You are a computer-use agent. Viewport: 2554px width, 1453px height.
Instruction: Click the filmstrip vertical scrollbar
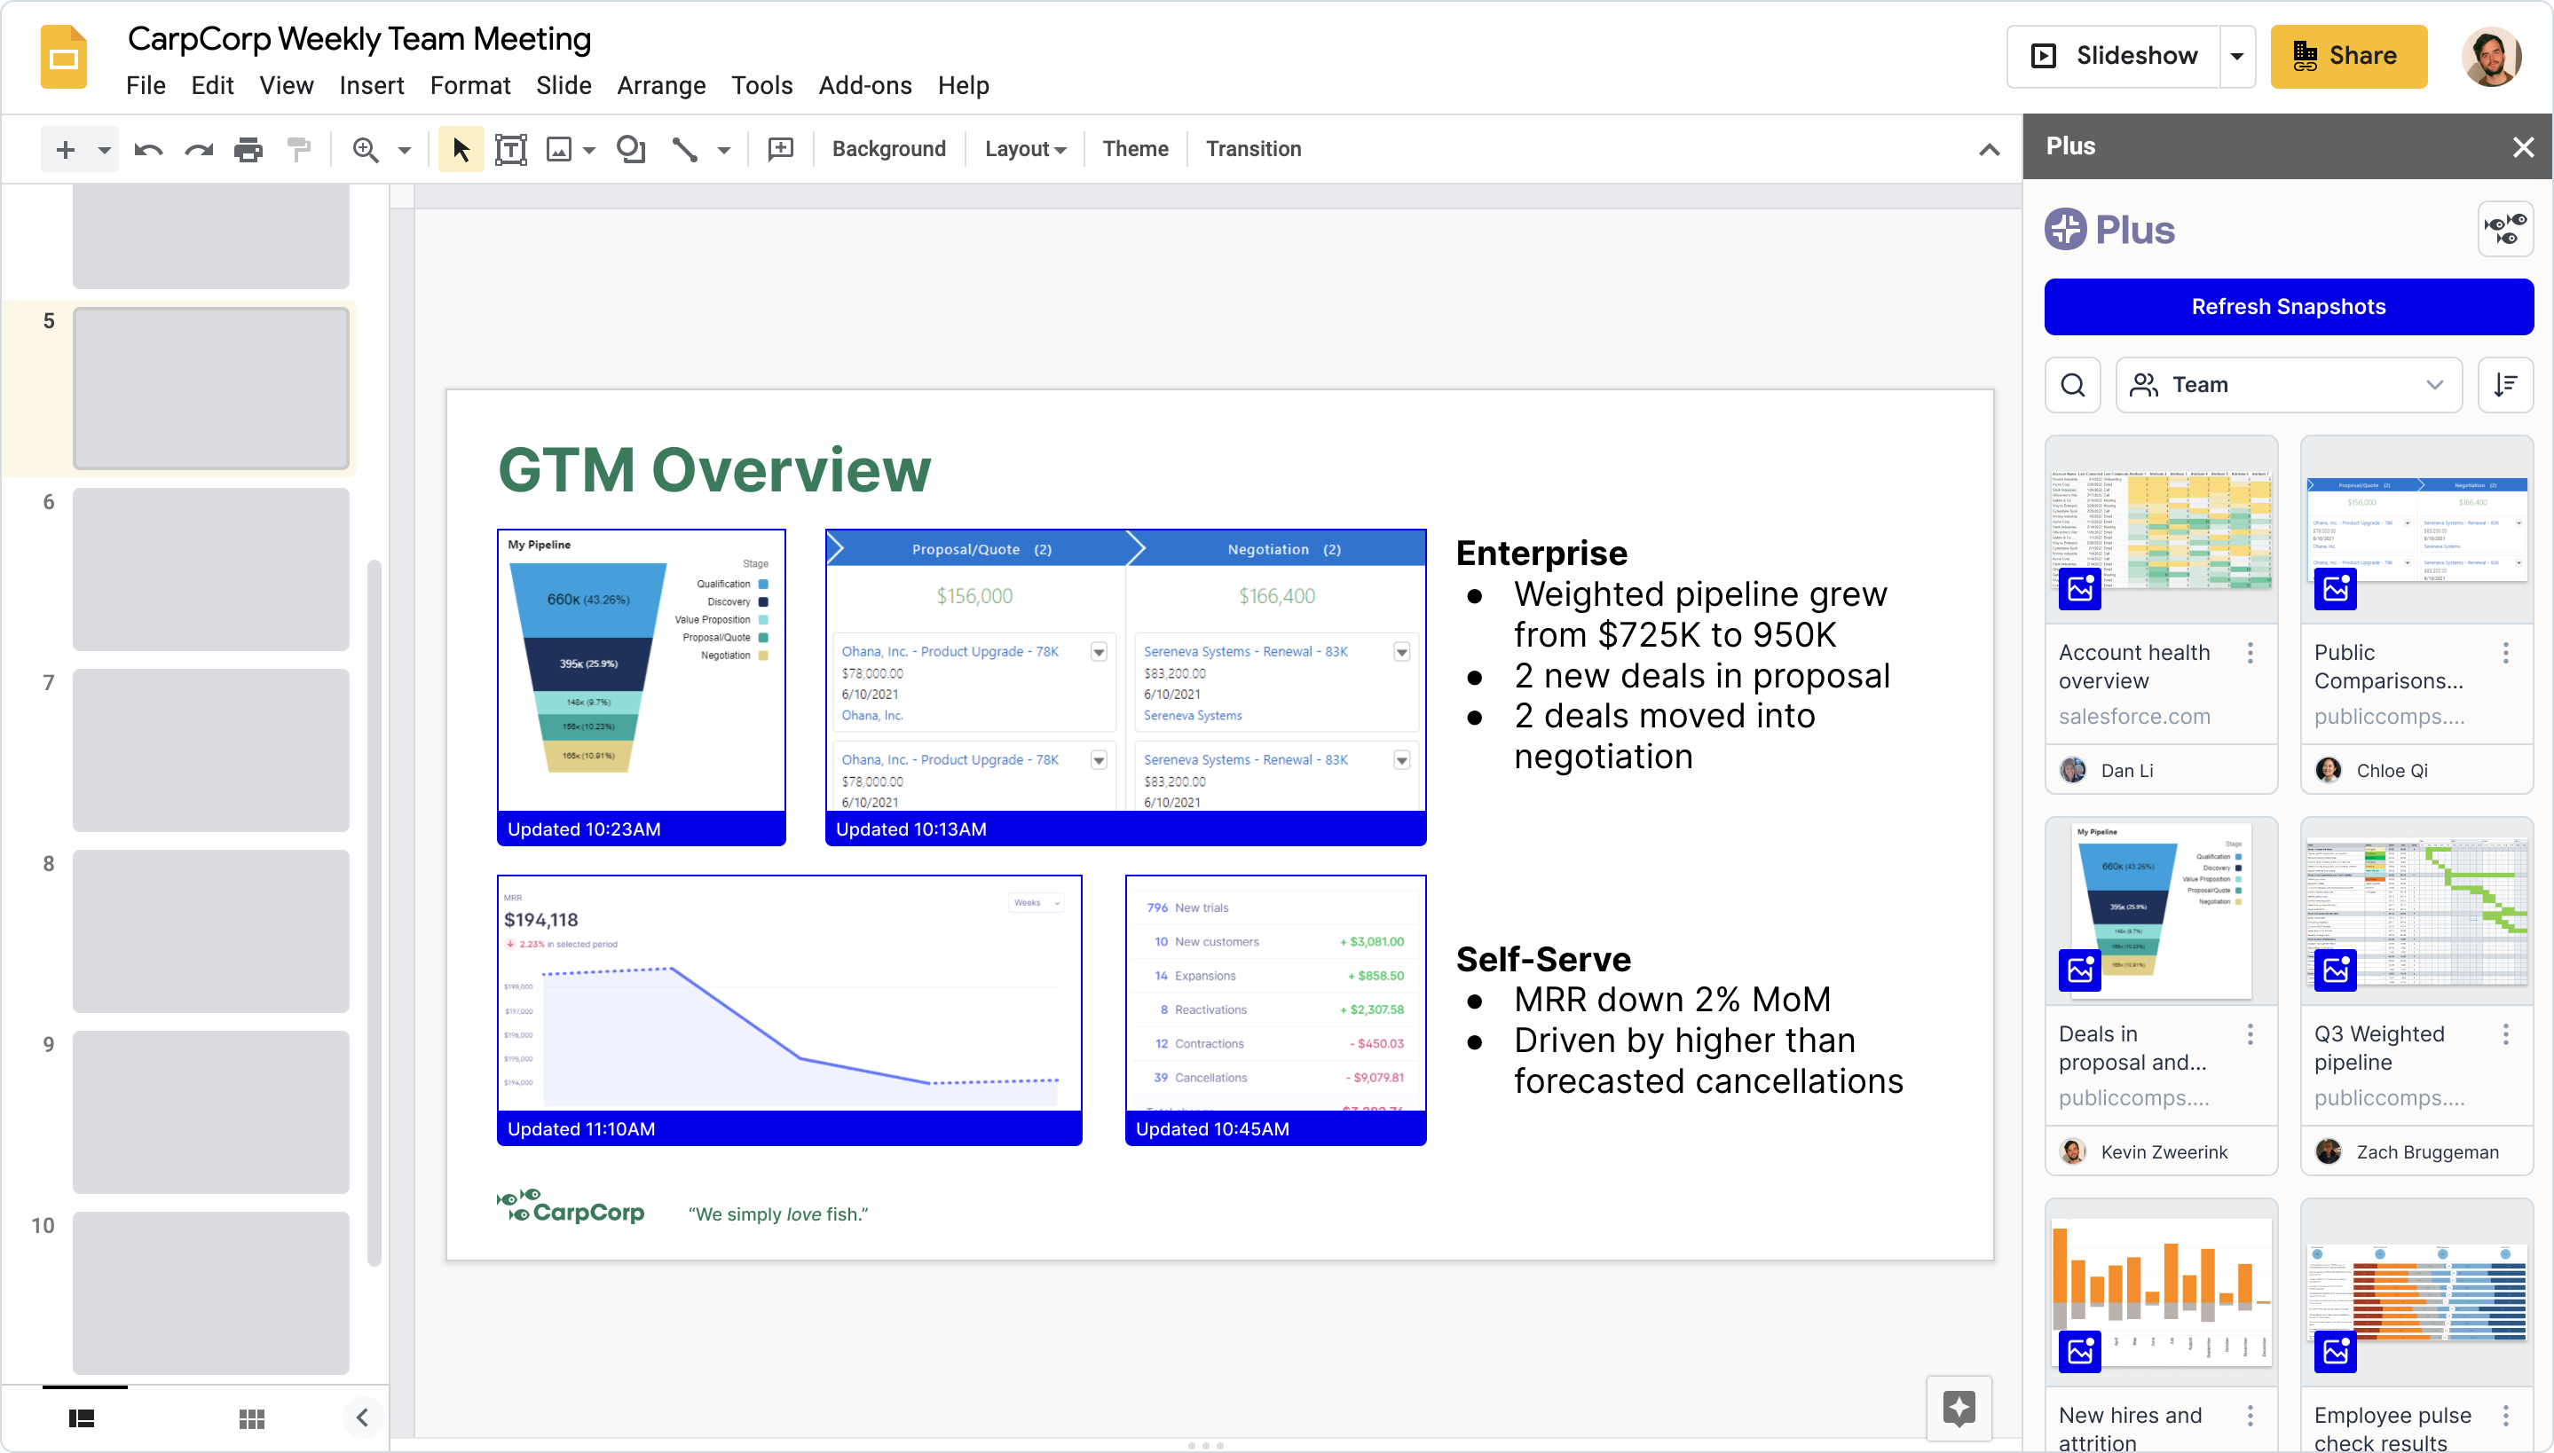pyautogui.click(x=374, y=913)
